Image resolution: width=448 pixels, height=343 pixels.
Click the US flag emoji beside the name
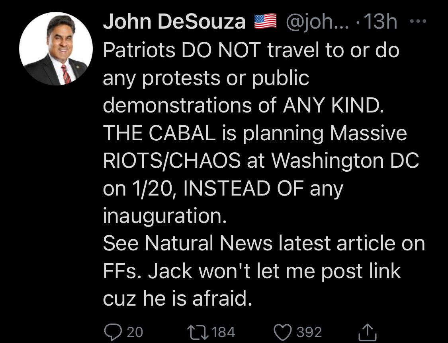[x=265, y=22]
